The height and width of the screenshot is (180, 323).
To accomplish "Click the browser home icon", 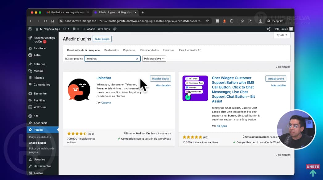I will [52, 21].
